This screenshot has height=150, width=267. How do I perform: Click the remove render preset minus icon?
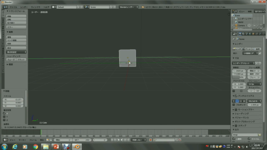click(x=259, y=63)
